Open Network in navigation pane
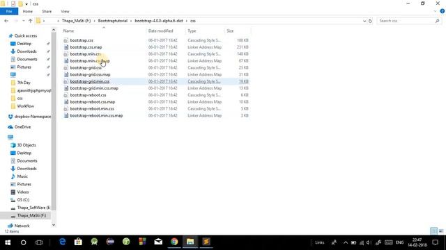 click(x=22, y=226)
